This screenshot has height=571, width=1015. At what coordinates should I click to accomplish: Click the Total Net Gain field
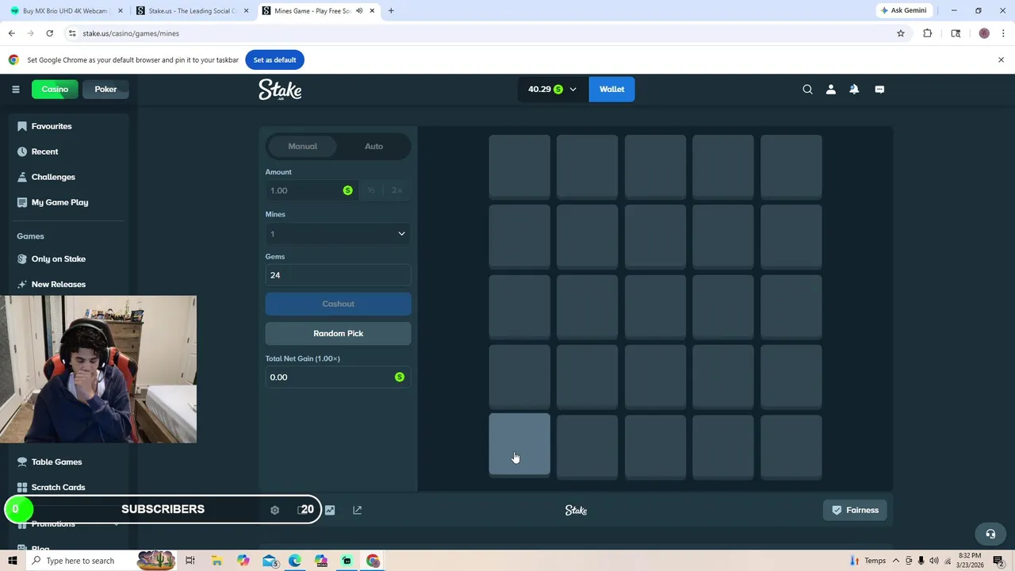click(338, 377)
